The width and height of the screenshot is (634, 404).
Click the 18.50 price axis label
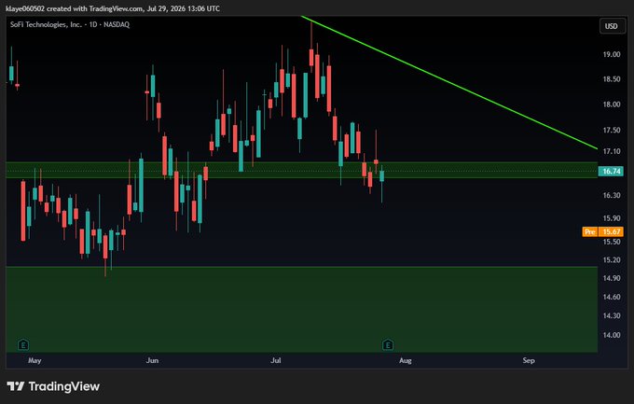point(612,79)
